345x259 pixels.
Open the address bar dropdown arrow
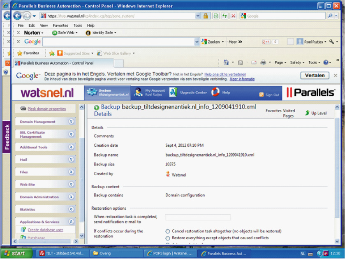(x=197, y=16)
